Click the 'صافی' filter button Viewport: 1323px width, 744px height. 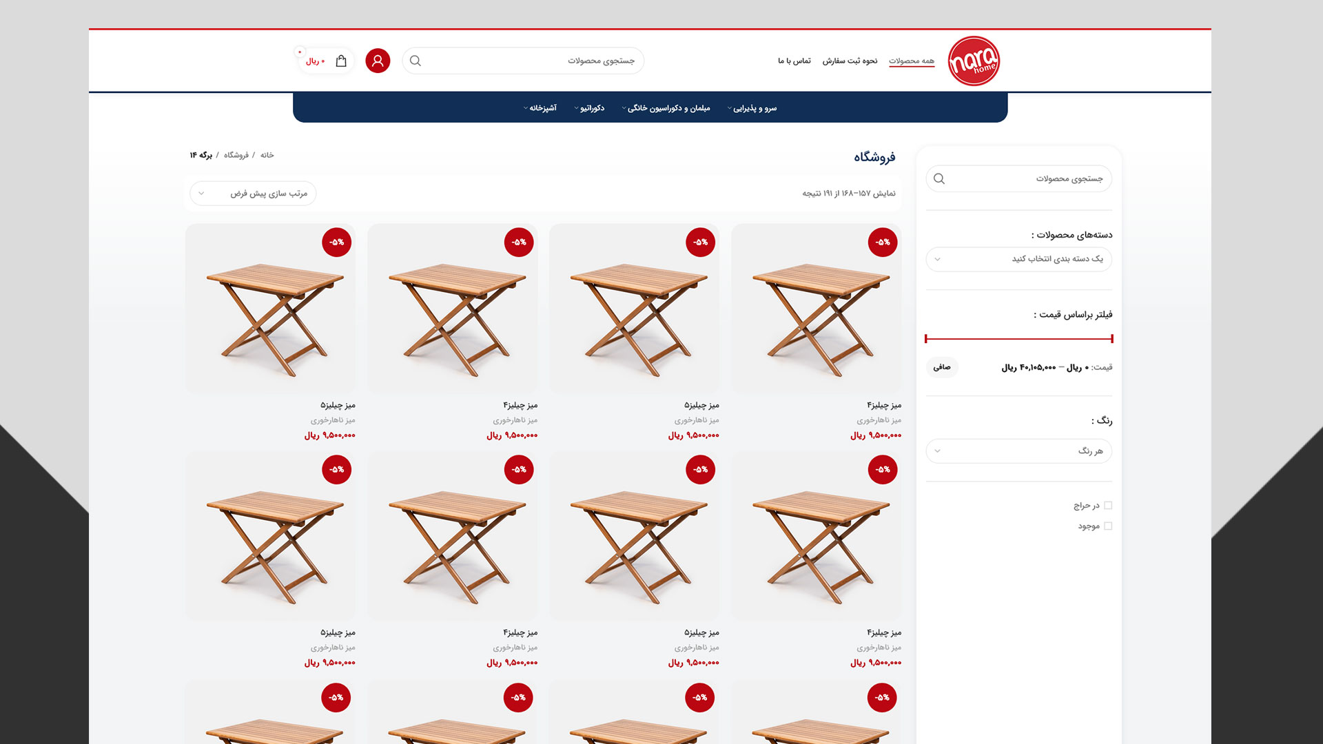942,367
